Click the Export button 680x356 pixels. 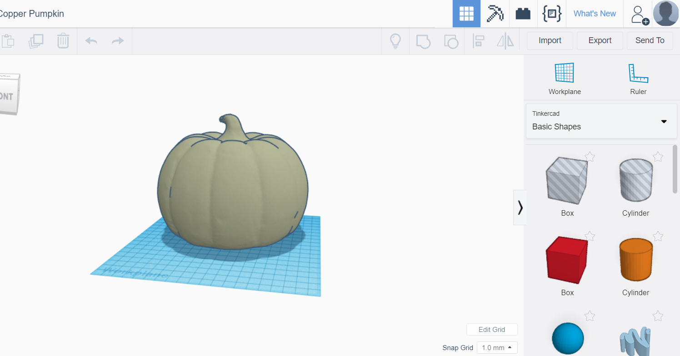600,40
